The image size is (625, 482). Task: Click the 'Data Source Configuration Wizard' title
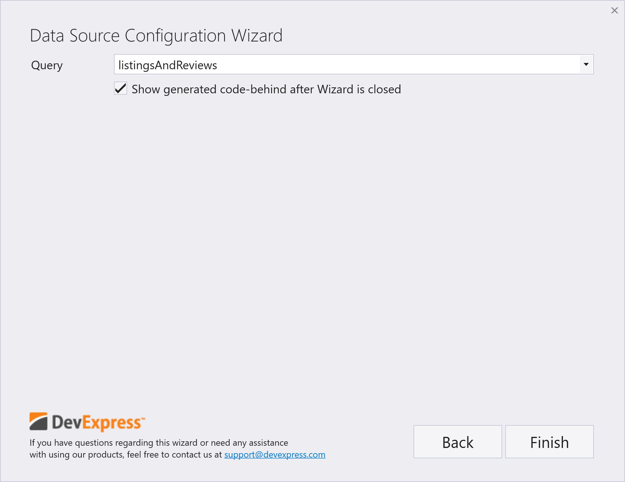click(x=156, y=36)
